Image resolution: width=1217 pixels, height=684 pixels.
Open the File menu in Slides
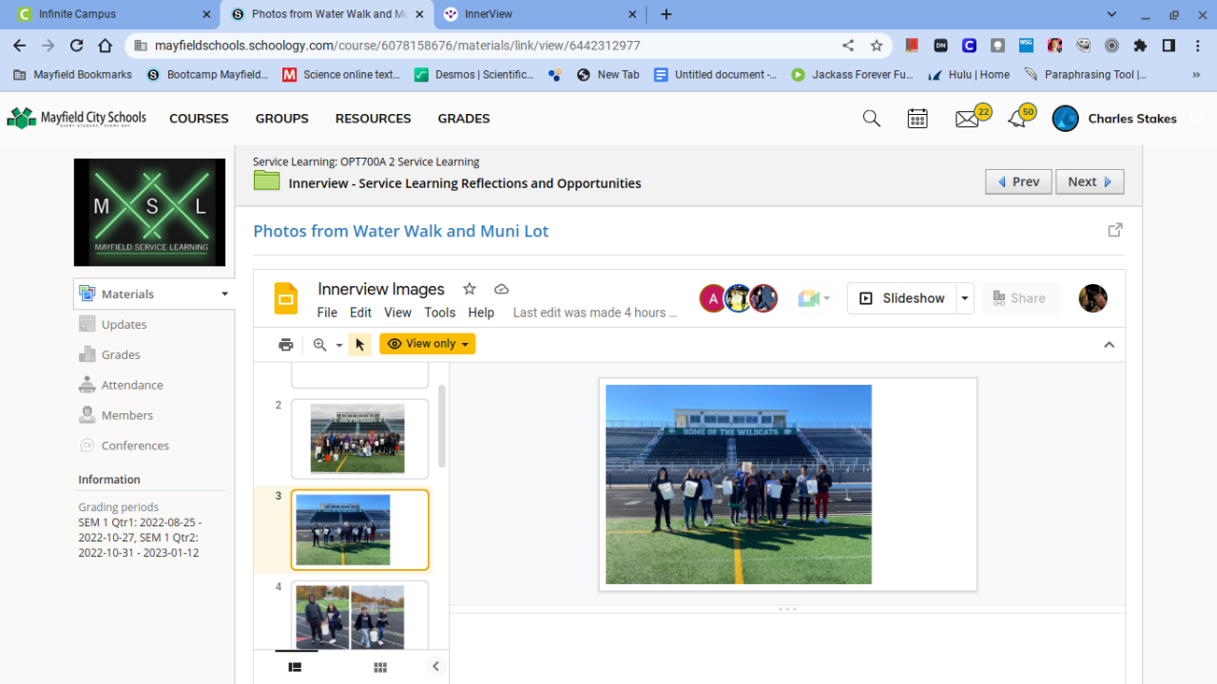327,313
